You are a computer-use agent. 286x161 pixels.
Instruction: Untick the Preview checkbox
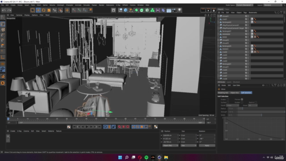[x=242, y=99]
